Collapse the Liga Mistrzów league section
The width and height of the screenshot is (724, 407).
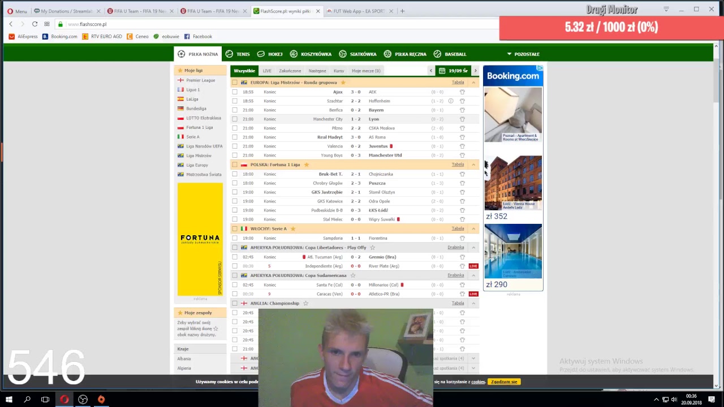click(473, 83)
